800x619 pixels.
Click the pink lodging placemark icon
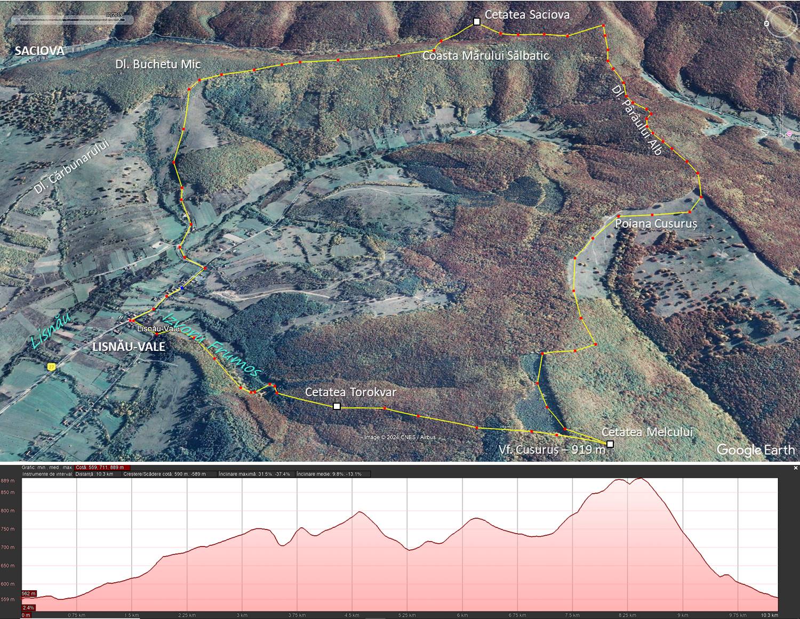coord(789,133)
